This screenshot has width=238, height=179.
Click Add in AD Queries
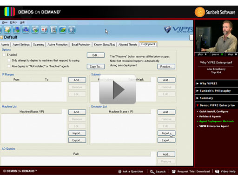166,154
